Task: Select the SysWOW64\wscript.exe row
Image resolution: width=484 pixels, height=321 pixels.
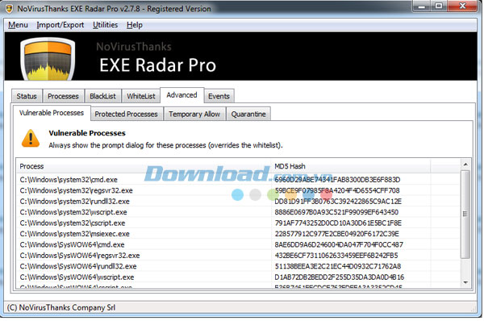Action: [238, 277]
